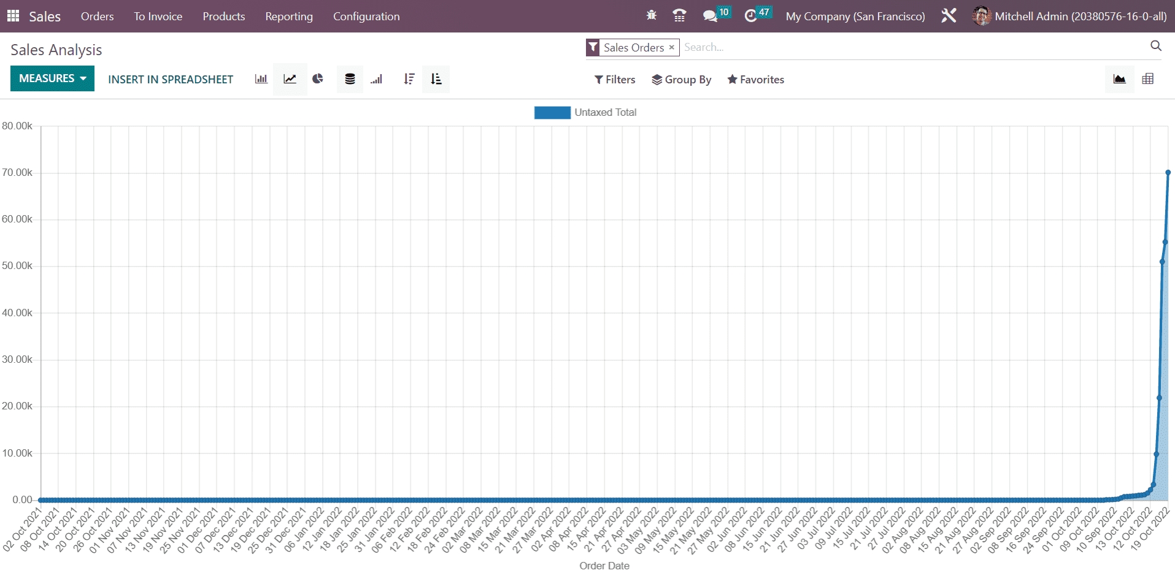The image size is (1175, 573).
Task: Click the search magnifier icon
Action: coord(1156,46)
